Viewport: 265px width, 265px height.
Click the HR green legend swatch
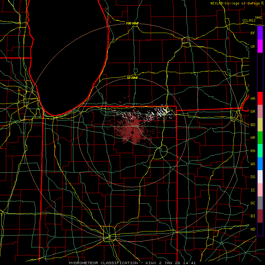pos(260,138)
